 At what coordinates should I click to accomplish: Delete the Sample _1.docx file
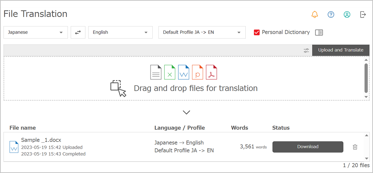click(355, 147)
